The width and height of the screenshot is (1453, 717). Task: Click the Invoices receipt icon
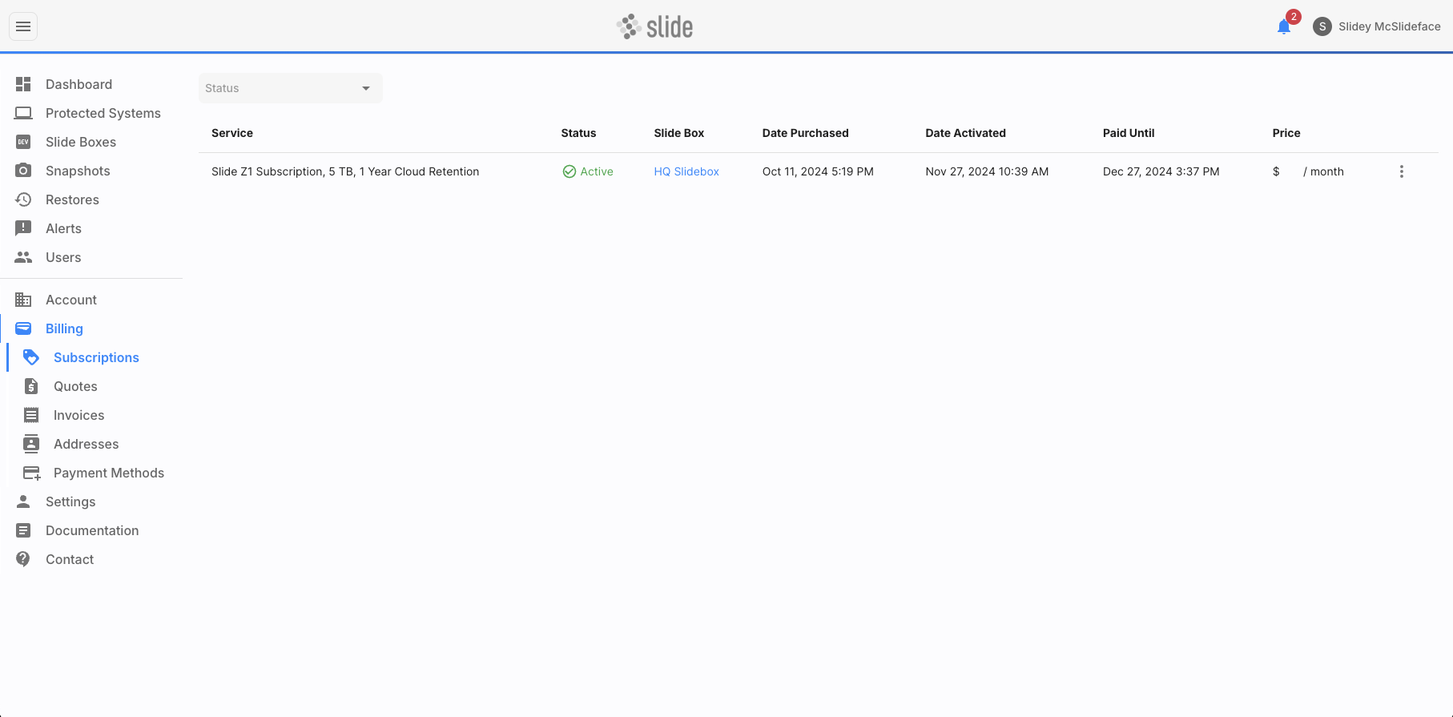(31, 415)
